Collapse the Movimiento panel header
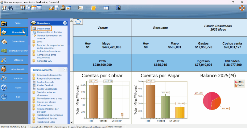247x128 pixels. point(65,23)
